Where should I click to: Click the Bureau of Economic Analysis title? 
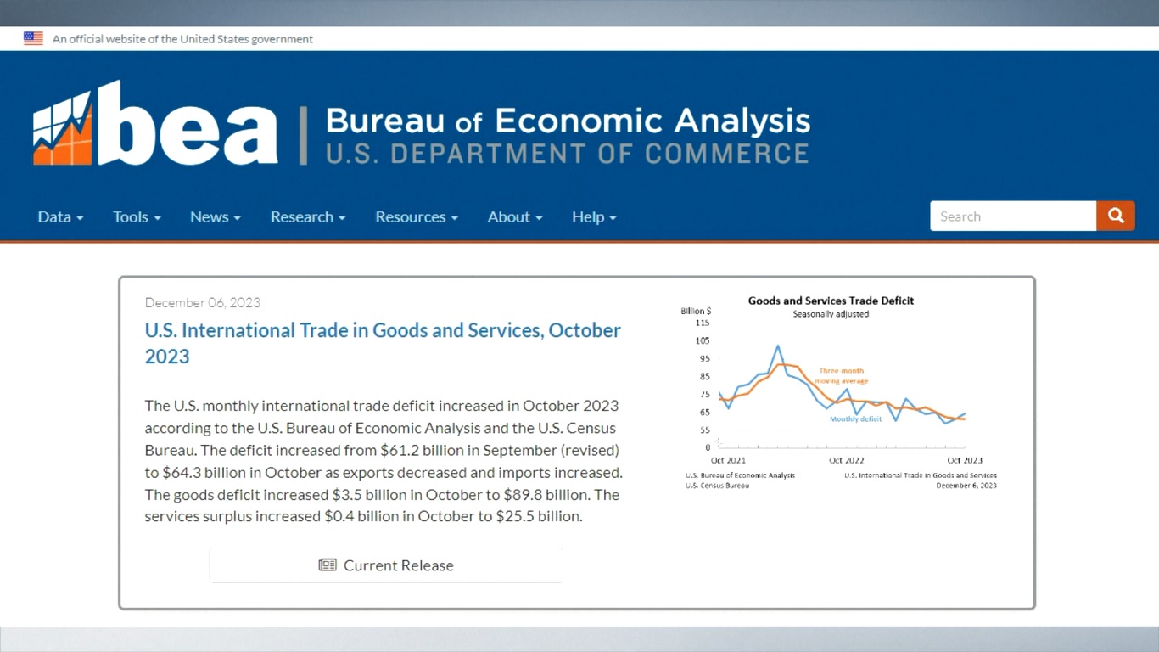(567, 121)
